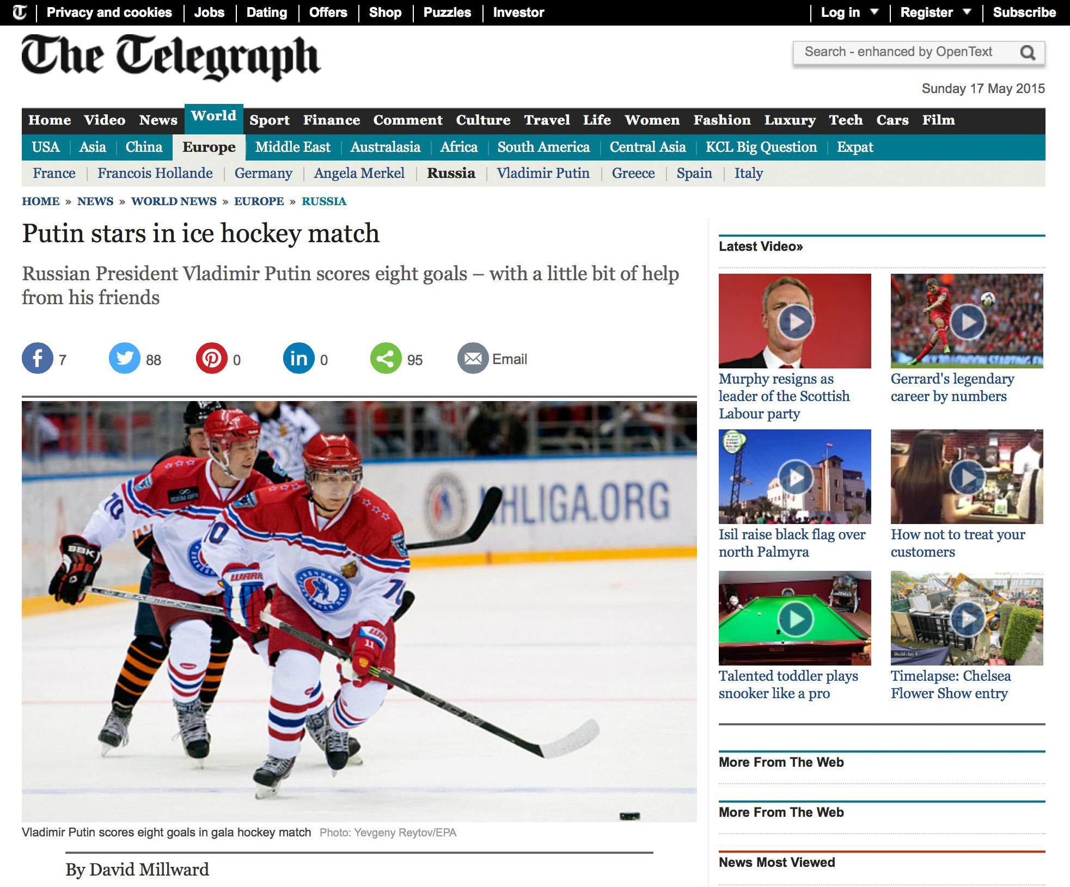Expand the Log in dropdown arrow
This screenshot has height=887, width=1070.
tap(875, 11)
